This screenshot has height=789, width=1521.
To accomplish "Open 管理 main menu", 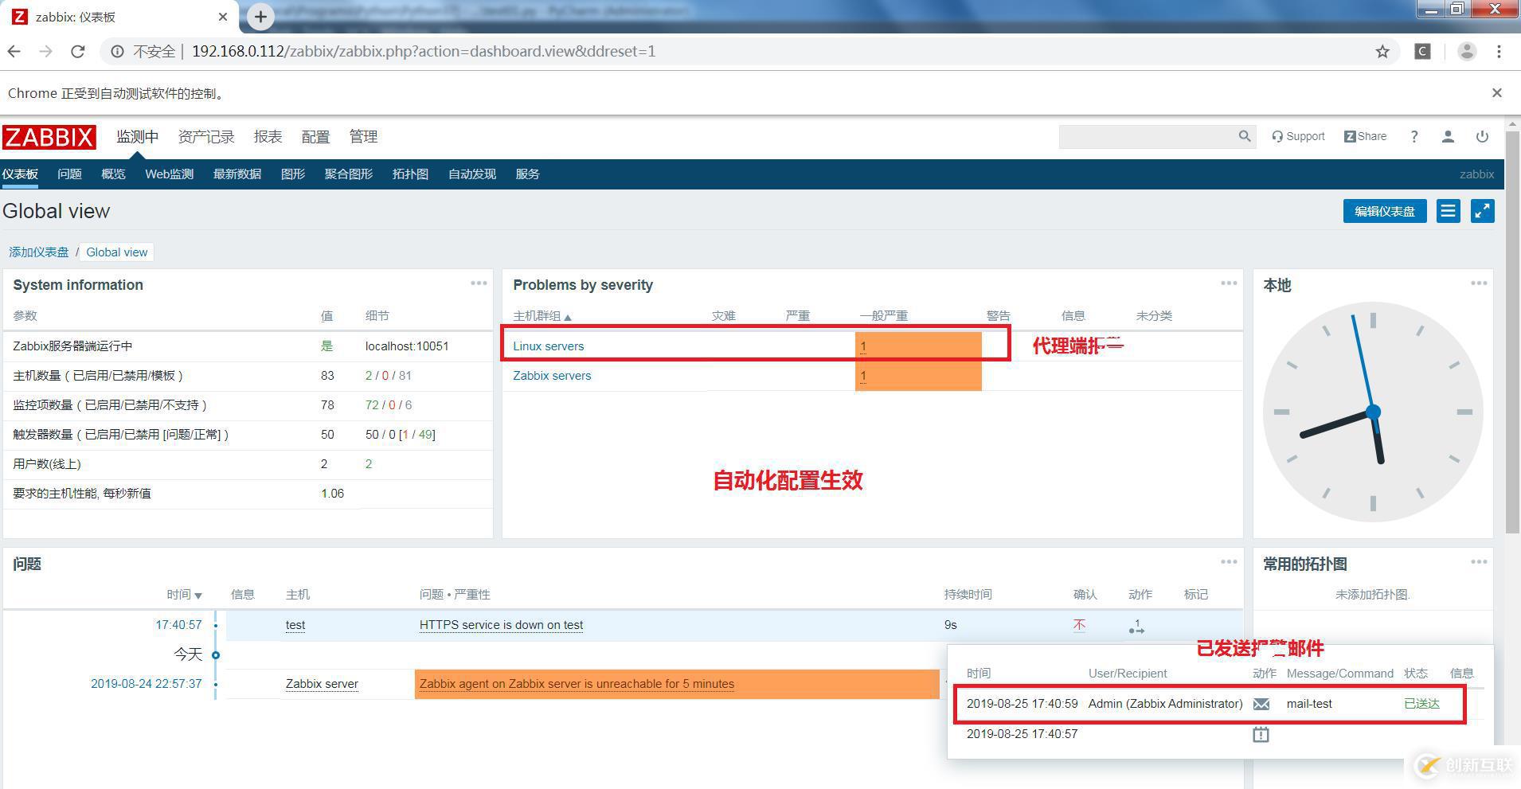I will point(363,137).
